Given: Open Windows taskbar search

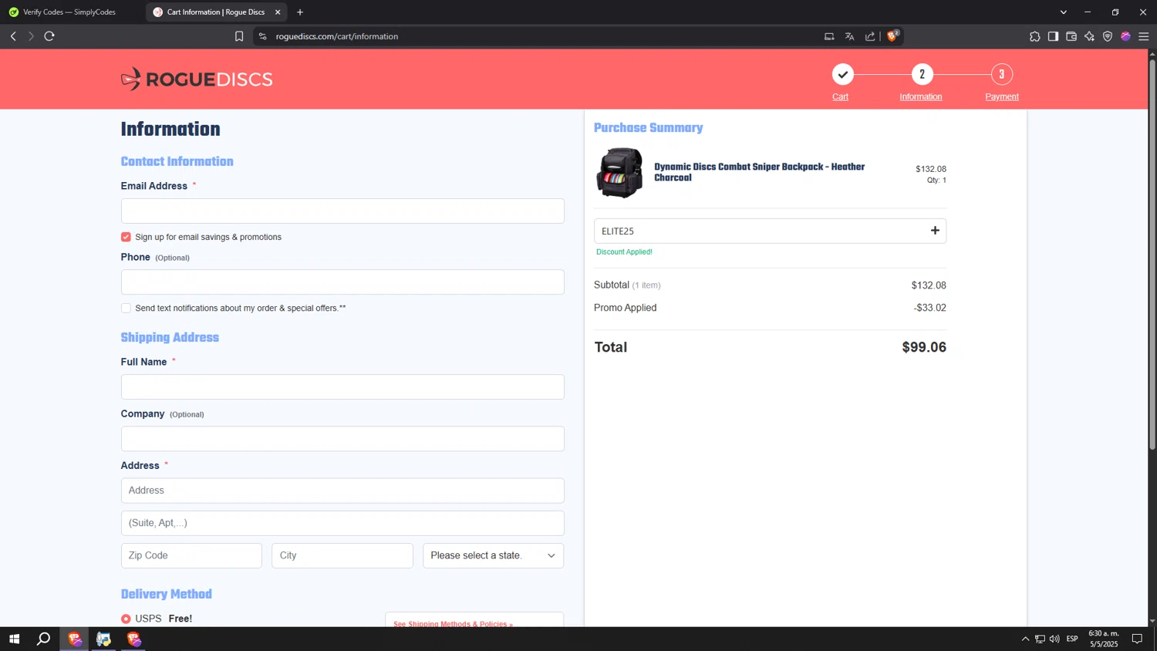Looking at the screenshot, I should point(44,639).
